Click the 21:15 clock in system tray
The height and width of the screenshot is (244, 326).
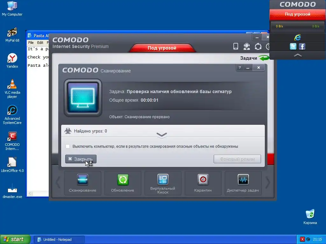(x=317, y=240)
